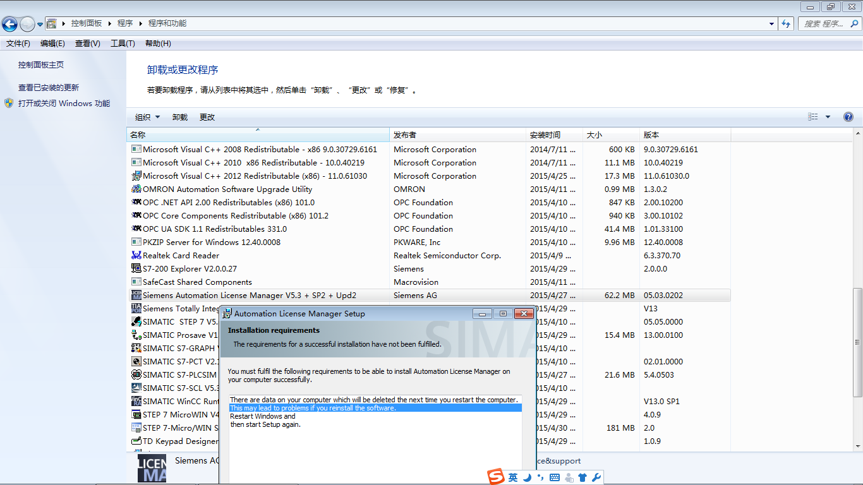Refresh the Programs and Features list

click(786, 24)
